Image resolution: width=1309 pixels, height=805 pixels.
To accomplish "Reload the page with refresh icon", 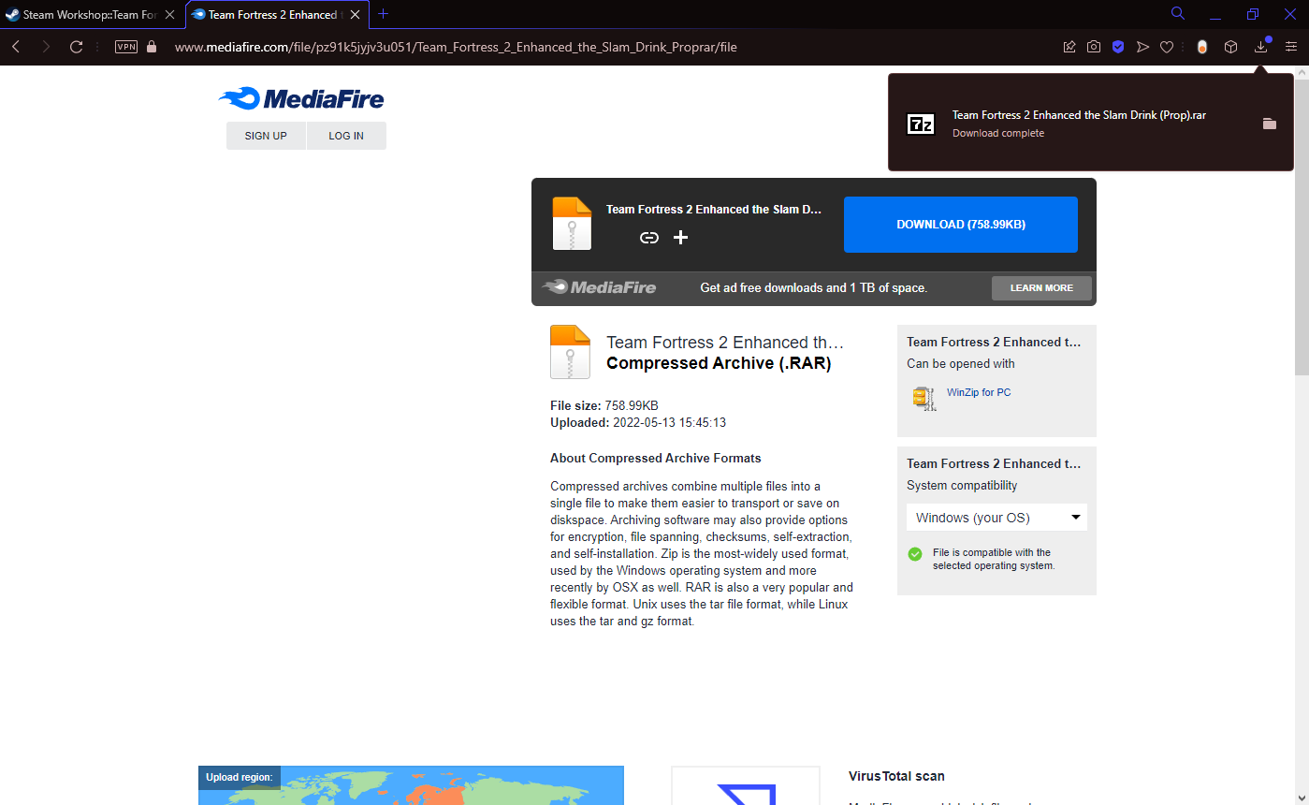I will [77, 47].
